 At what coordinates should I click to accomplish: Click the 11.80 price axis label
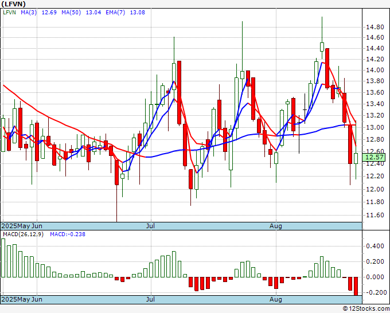pos(375,202)
